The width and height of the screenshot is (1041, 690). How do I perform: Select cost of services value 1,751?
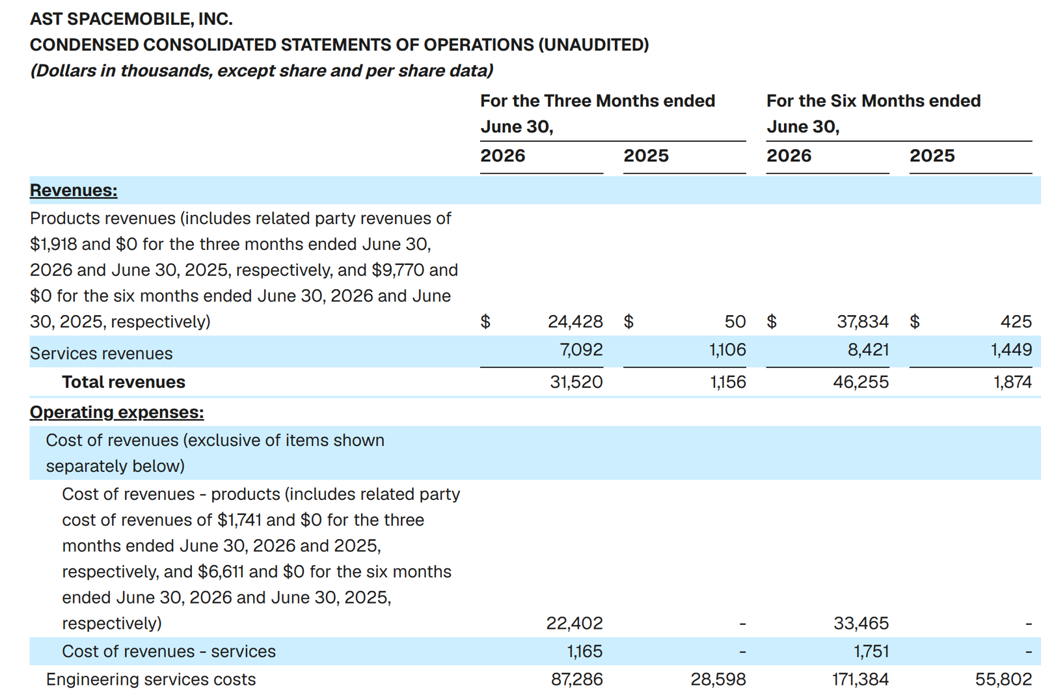point(871,652)
